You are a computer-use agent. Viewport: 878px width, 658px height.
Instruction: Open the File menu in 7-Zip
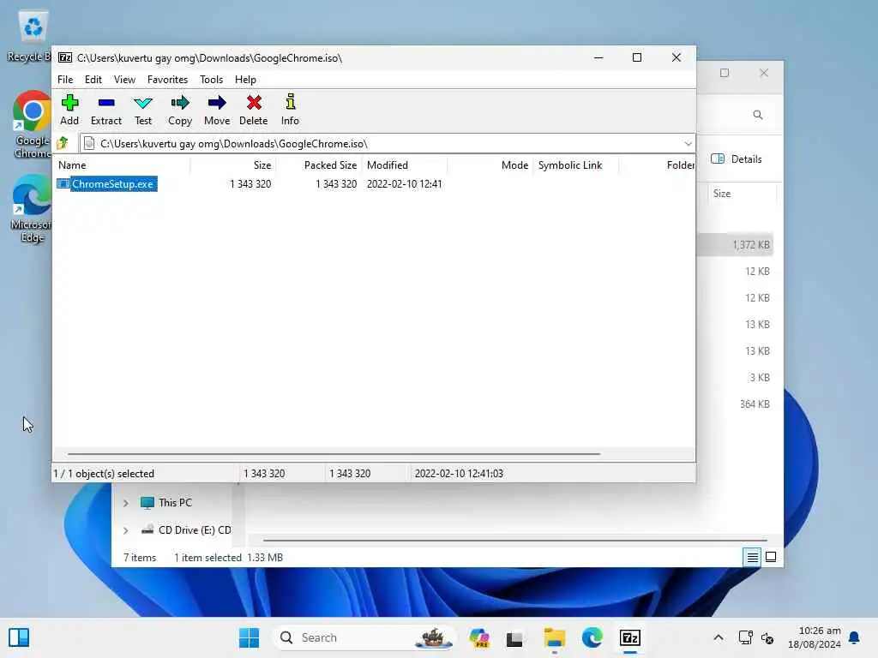coord(65,80)
